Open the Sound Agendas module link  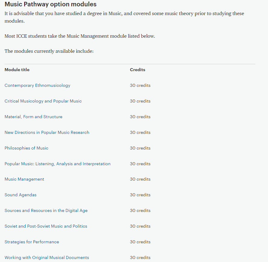point(21,195)
